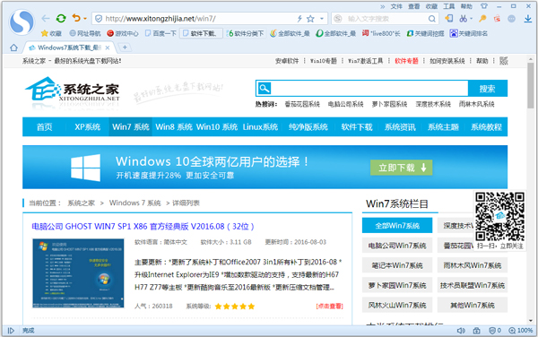Click the security shield icon in address bar
This screenshot has height=337, width=538.
99,19
